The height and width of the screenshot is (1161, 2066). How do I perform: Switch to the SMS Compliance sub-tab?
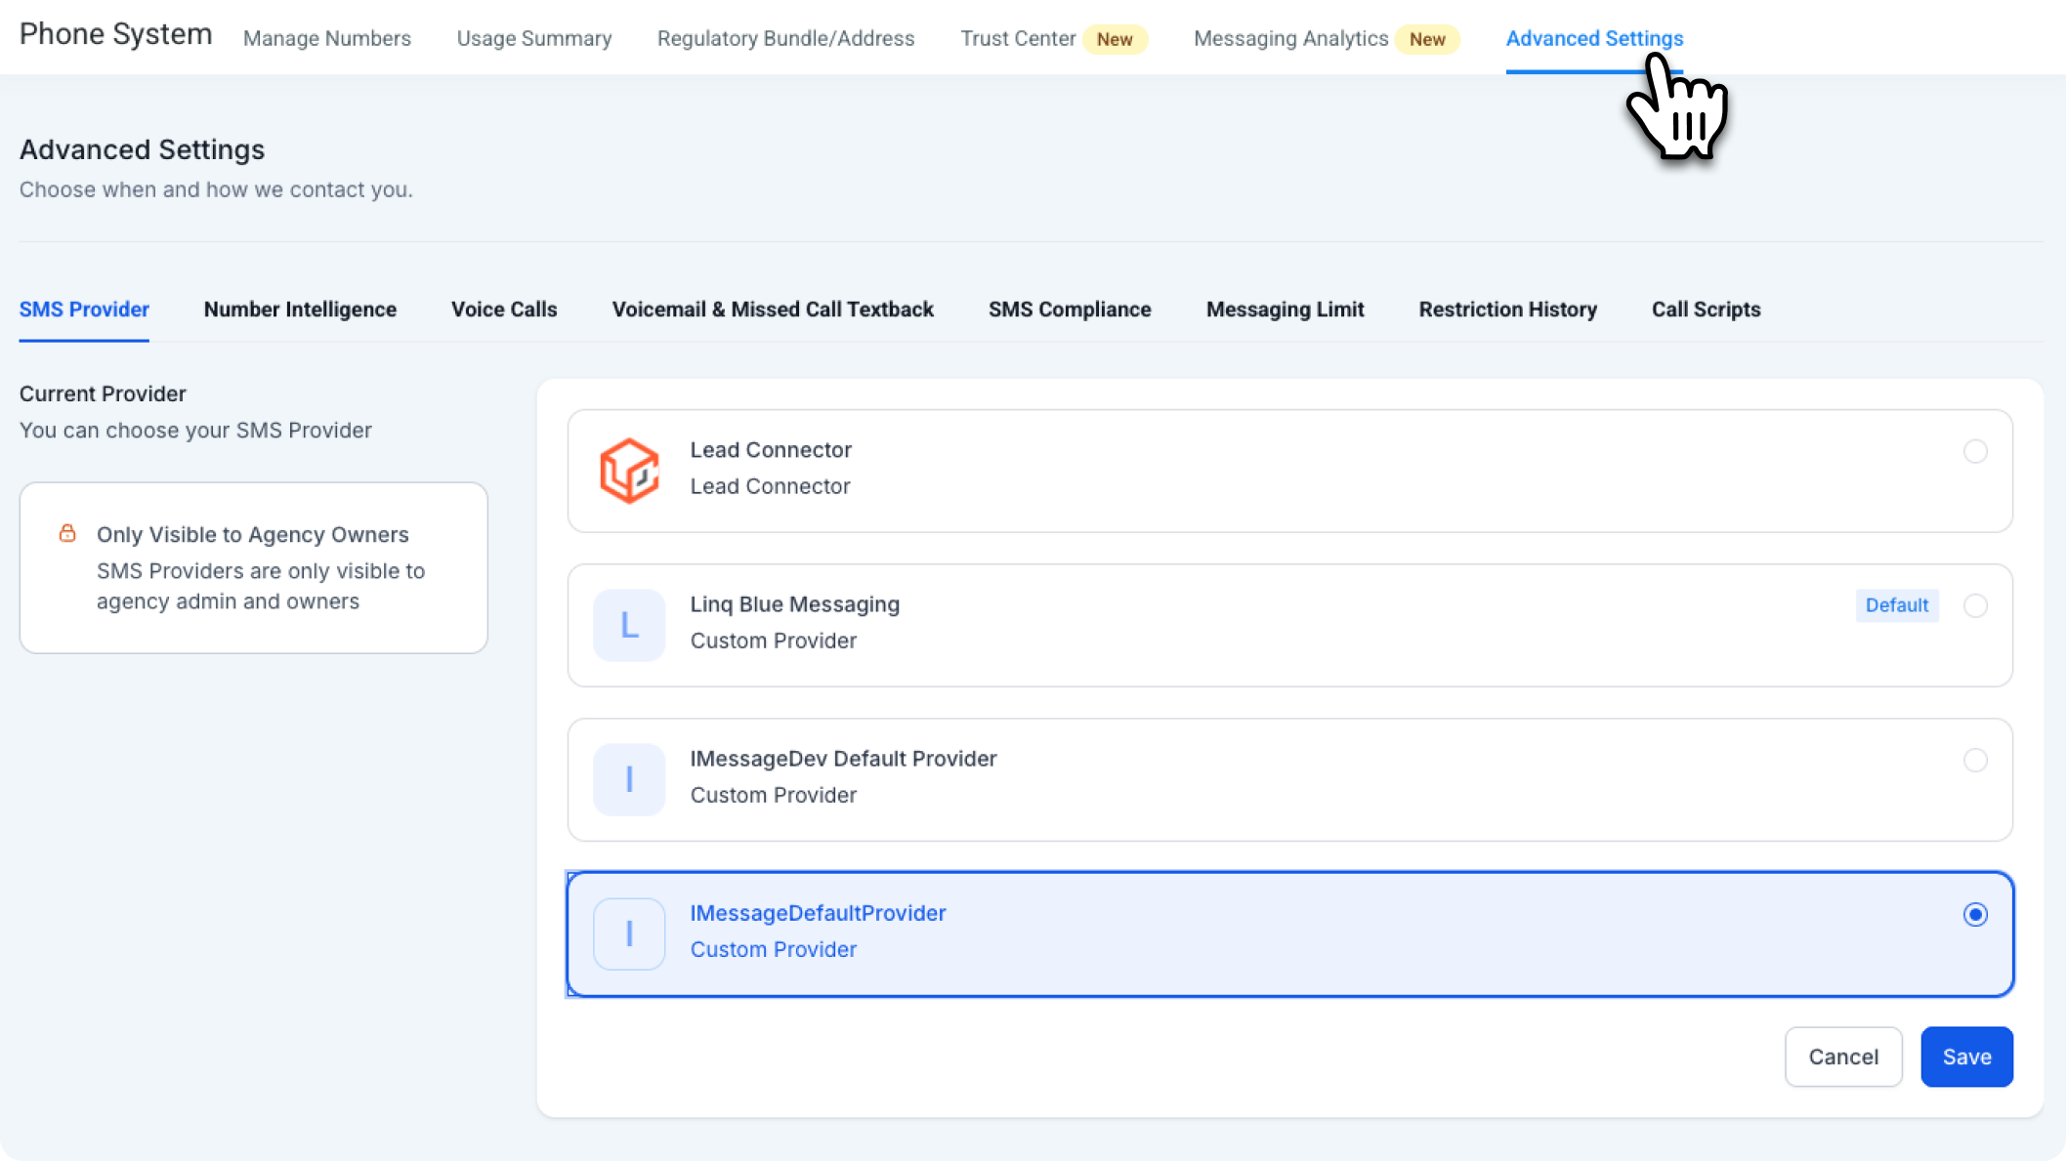[1070, 310]
